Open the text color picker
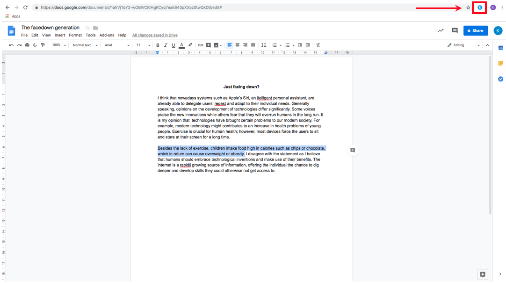The height and width of the screenshot is (283, 506). 181,45
